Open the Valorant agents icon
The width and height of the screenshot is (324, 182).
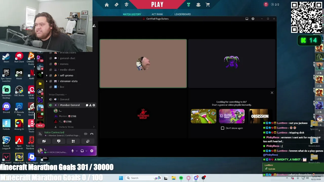pyautogui.click(x=127, y=5)
